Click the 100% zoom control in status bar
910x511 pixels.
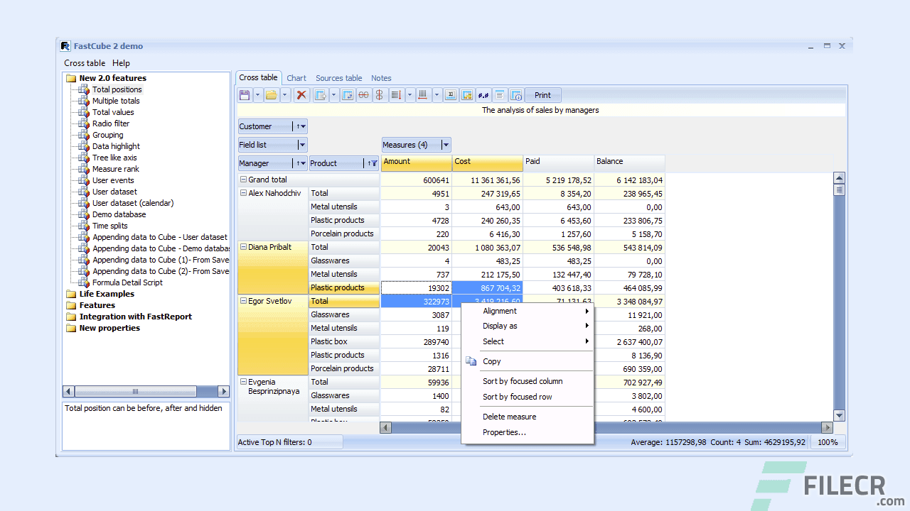click(x=827, y=441)
